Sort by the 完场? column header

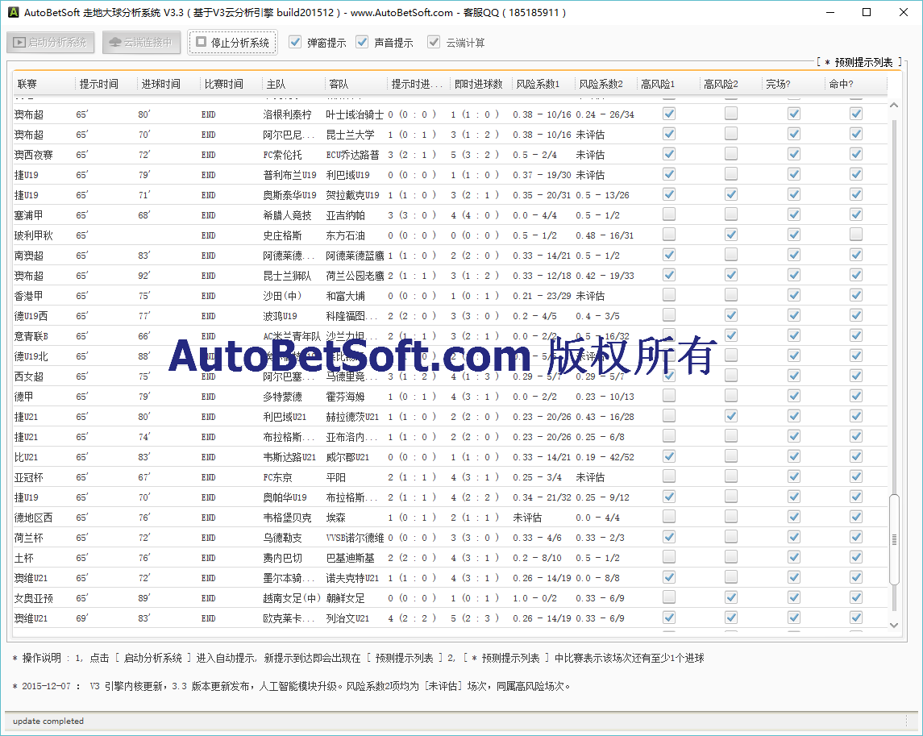[x=793, y=84]
